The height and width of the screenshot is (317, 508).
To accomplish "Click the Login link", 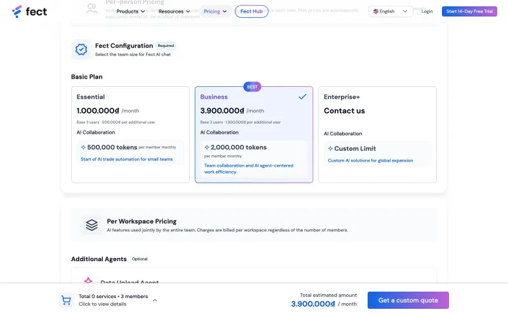I will (427, 11).
